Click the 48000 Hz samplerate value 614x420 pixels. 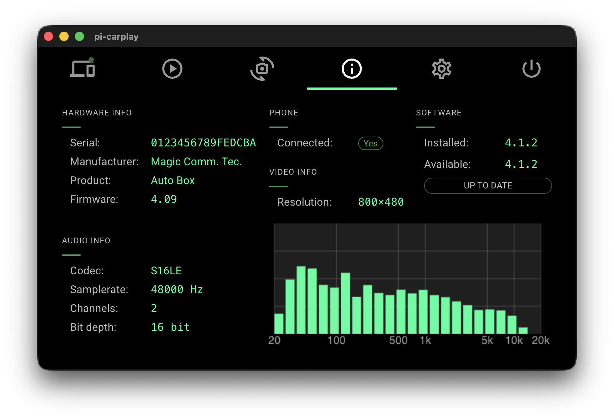click(x=177, y=289)
